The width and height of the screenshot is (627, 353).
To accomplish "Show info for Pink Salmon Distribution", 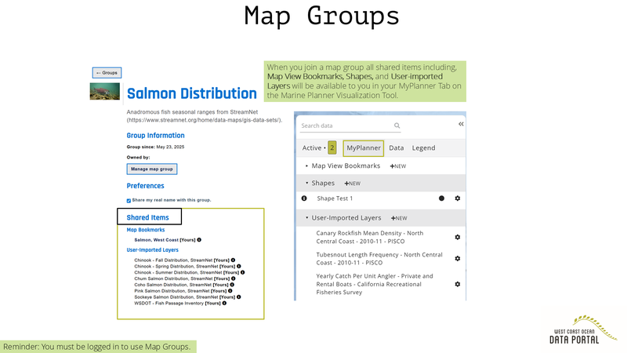I will 230,291.
